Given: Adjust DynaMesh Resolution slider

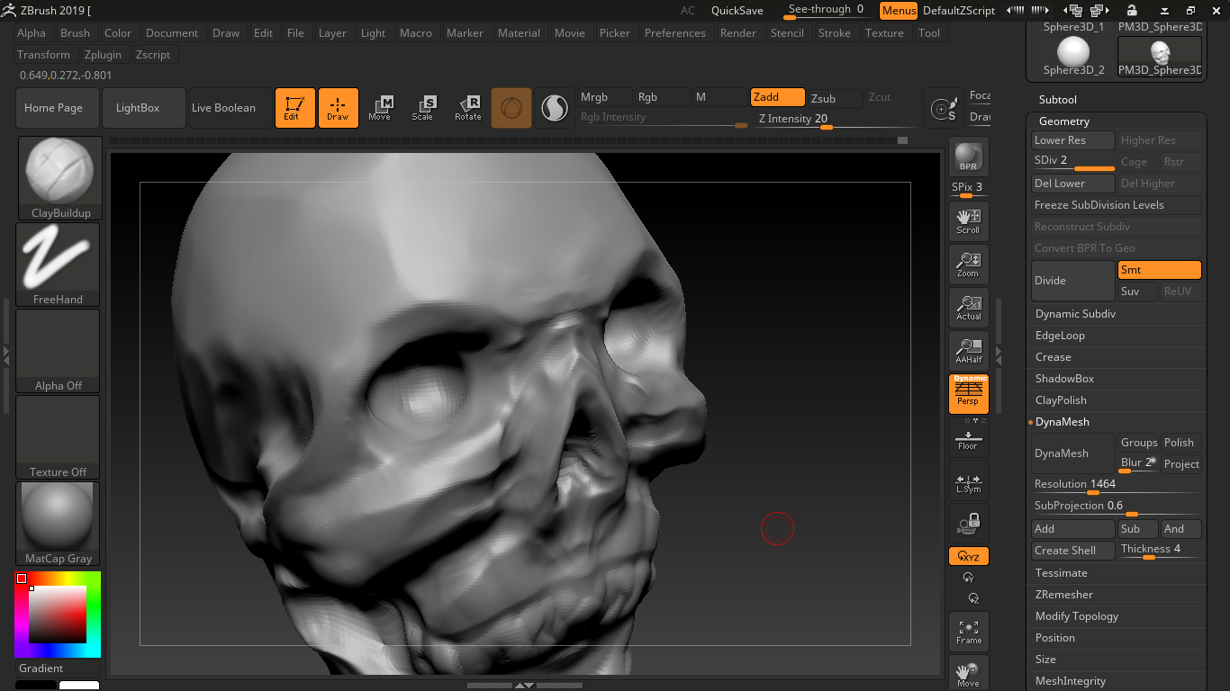Looking at the screenshot, I should [x=1116, y=485].
